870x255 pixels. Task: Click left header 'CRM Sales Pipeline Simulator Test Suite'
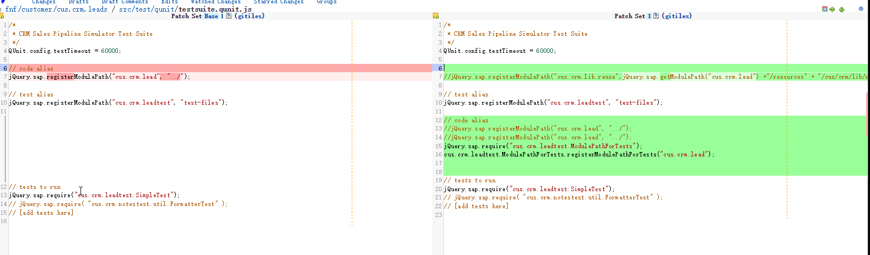pos(83,34)
